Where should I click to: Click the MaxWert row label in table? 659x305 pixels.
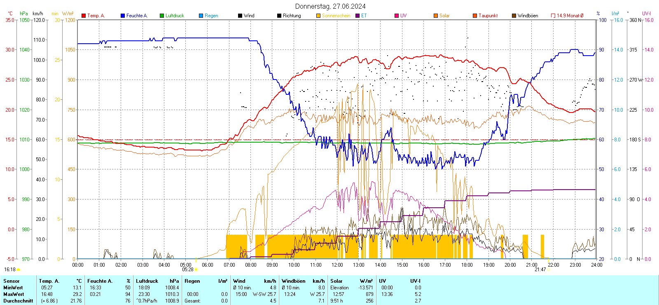click(14, 294)
